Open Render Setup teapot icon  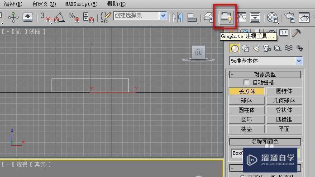click(290, 17)
